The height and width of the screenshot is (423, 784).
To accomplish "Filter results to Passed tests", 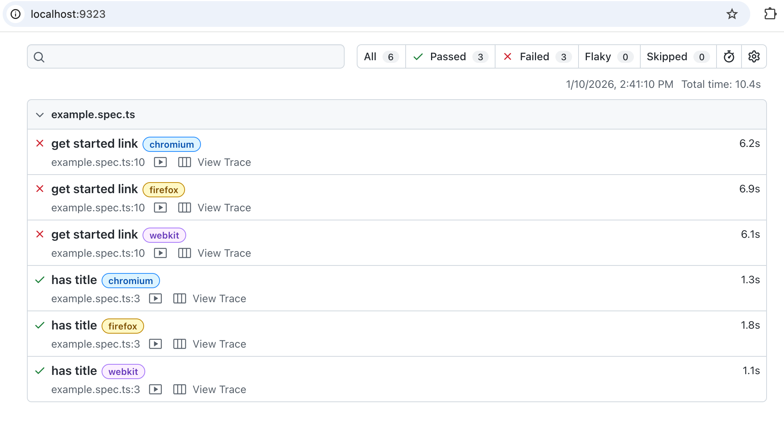I will (450, 57).
